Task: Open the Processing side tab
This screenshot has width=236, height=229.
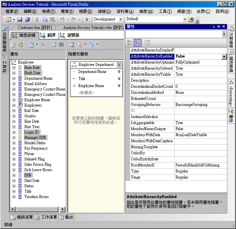Action: tap(232, 93)
